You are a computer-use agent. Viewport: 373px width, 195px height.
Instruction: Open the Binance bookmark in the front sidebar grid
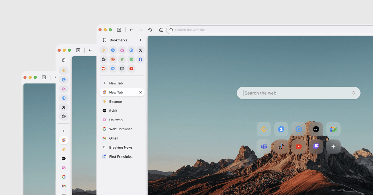tap(104, 50)
